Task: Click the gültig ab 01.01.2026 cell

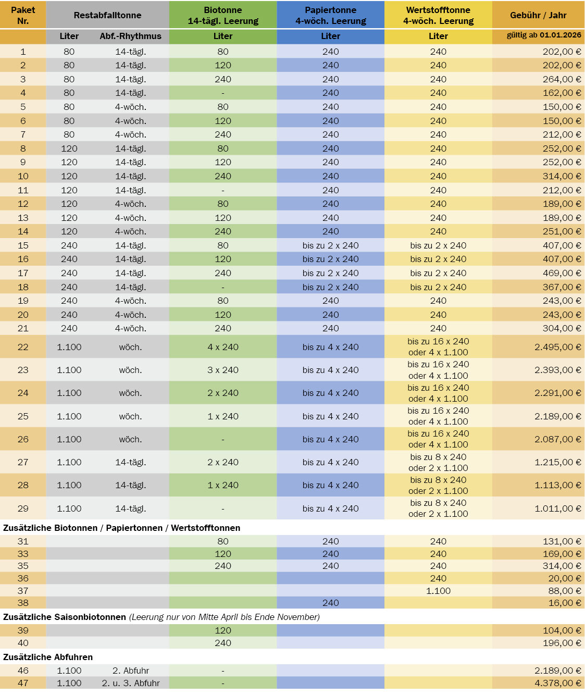Action: tap(543, 35)
